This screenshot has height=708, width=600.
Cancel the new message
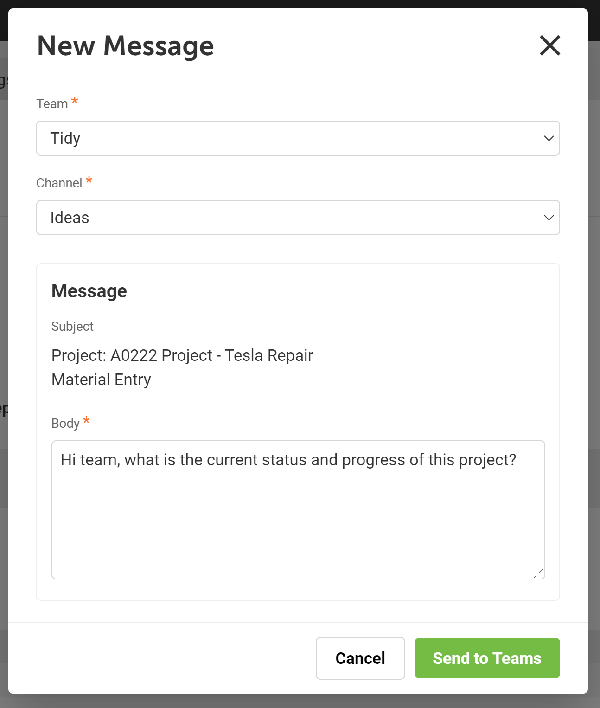tap(360, 658)
